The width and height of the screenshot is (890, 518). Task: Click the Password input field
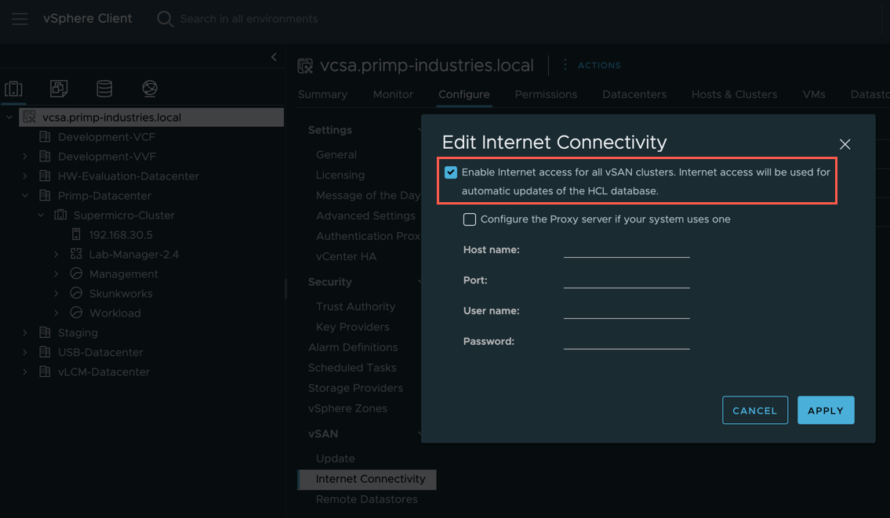point(627,341)
